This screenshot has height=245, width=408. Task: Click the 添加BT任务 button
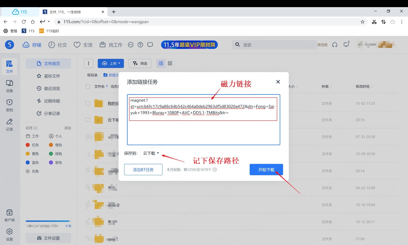point(143,170)
